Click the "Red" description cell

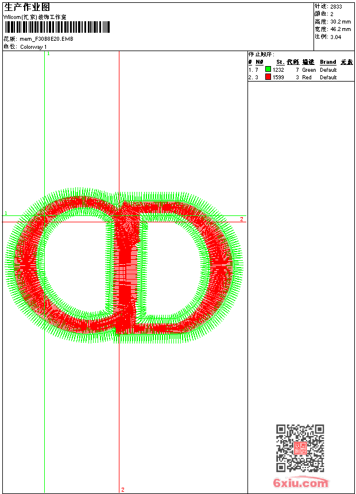click(x=307, y=78)
